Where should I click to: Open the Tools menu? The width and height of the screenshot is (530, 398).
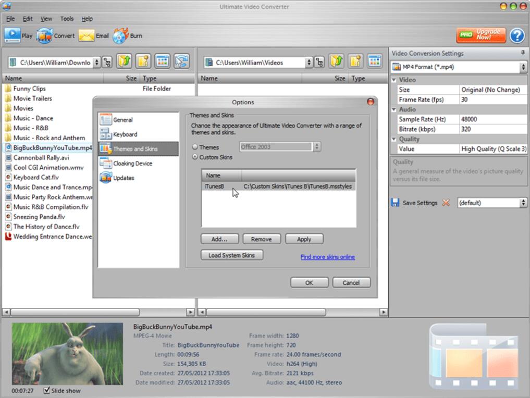pos(67,19)
